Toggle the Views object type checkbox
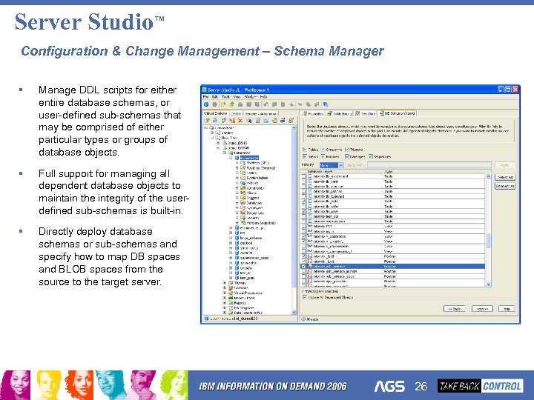The width and height of the screenshot is (534, 400). pyautogui.click(x=305, y=156)
